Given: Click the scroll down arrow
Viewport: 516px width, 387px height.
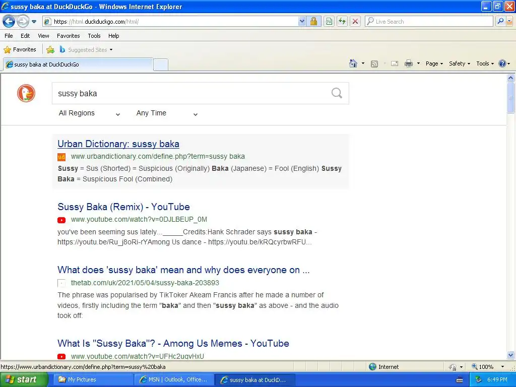Looking at the screenshot, I should point(511,355).
